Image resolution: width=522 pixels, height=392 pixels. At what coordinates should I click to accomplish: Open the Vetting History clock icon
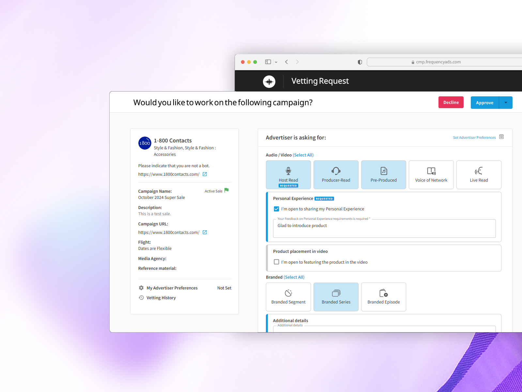tap(141, 298)
